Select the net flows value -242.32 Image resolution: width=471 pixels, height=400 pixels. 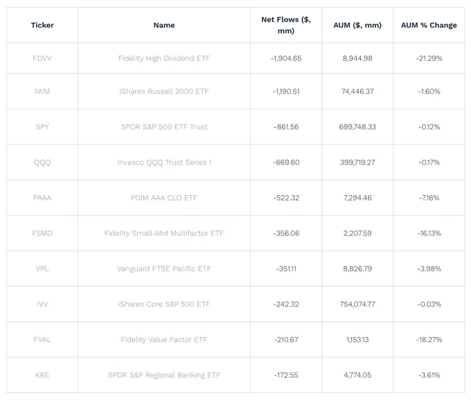pos(286,304)
